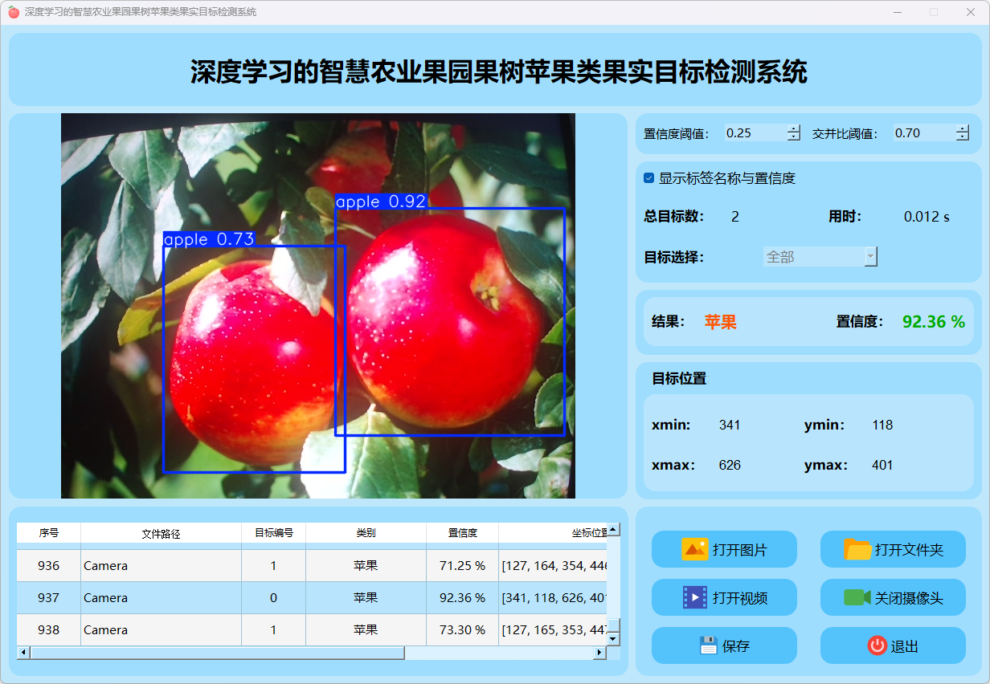The image size is (990, 684).
Task: Click the 退出 button label
Action: point(905,646)
